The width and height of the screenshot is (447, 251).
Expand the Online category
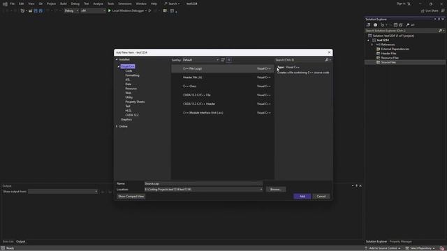(x=117, y=126)
